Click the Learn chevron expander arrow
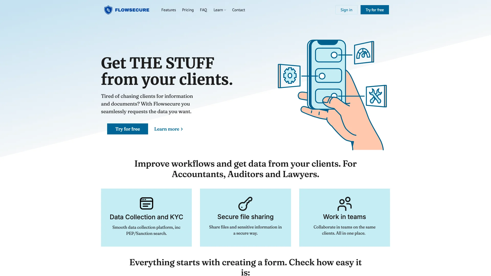This screenshot has height=276, width=491. click(225, 10)
